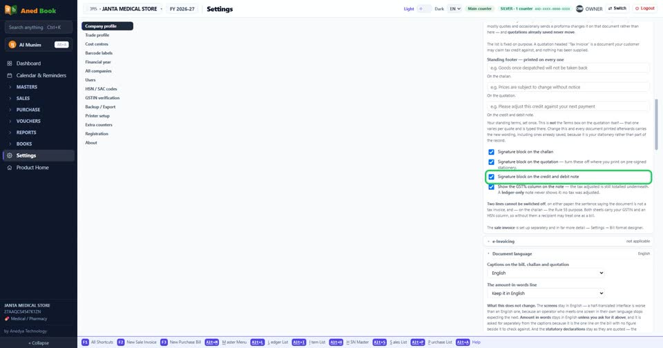Click the SILVER 1 counter licence badge
663x348 pixels.
click(535, 8)
